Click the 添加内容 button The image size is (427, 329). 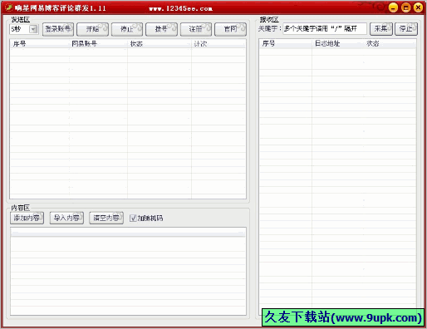(x=27, y=218)
